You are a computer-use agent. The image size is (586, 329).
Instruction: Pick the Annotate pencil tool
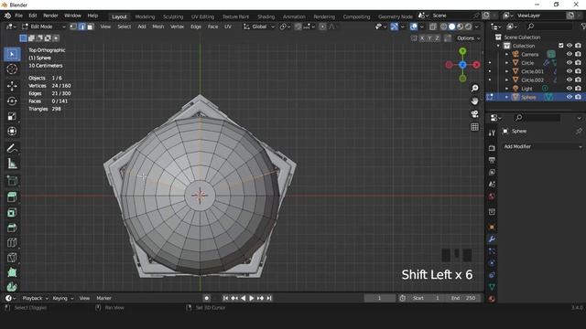(12, 148)
